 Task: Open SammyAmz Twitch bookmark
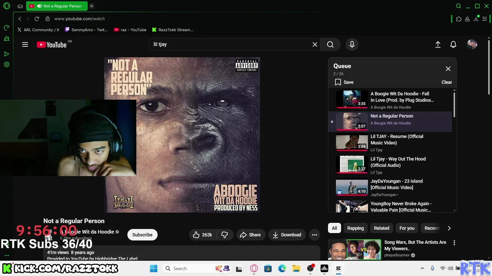[x=86, y=30]
